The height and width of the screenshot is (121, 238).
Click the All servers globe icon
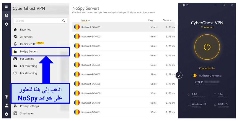pyautogui.click(x=15, y=37)
